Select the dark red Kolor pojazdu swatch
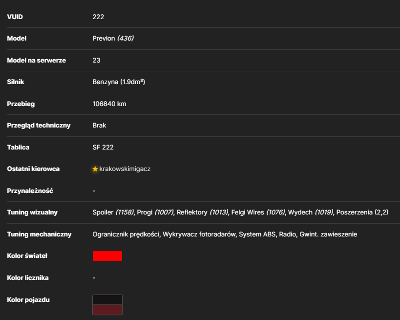The image size is (400, 320). point(107,310)
